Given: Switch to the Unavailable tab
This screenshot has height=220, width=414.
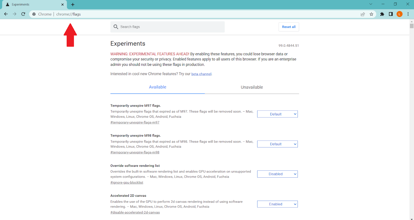Looking at the screenshot, I should pos(252,87).
